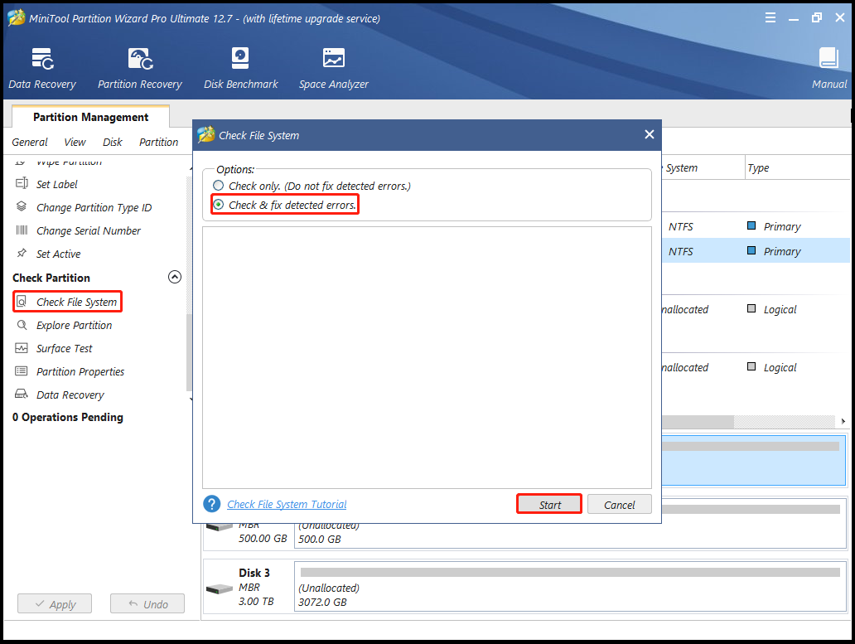Select the 500.0 GB unallocated disk bar
This screenshot has height=644, width=855.
[x=570, y=525]
